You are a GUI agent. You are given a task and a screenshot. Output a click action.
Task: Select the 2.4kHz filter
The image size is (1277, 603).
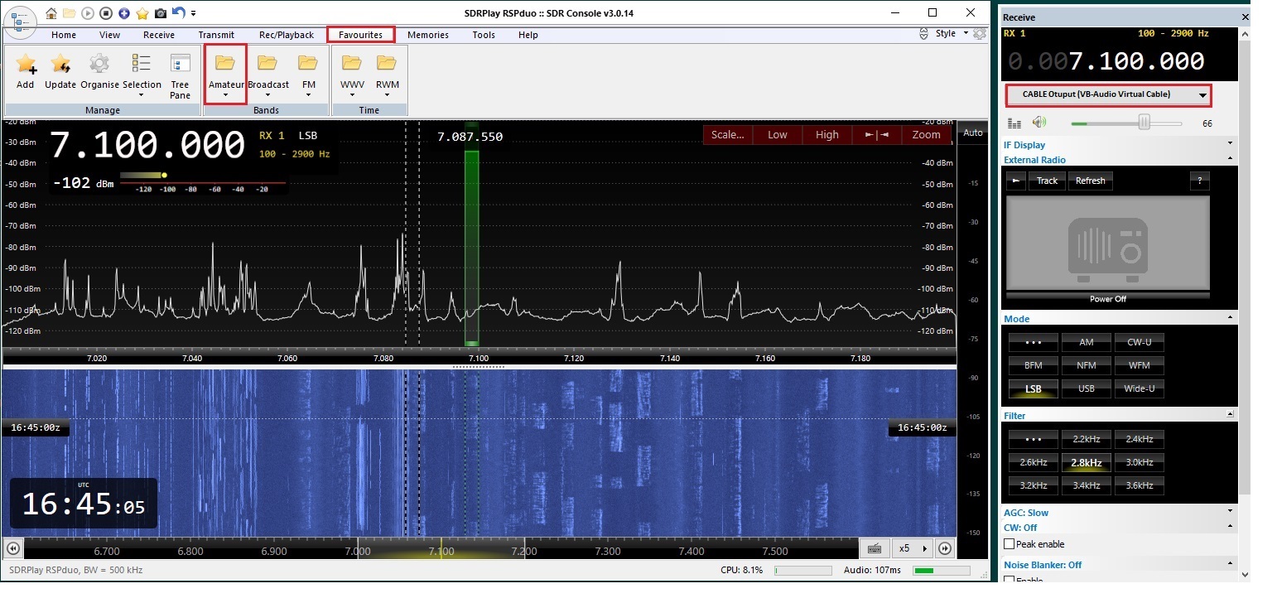click(x=1139, y=439)
